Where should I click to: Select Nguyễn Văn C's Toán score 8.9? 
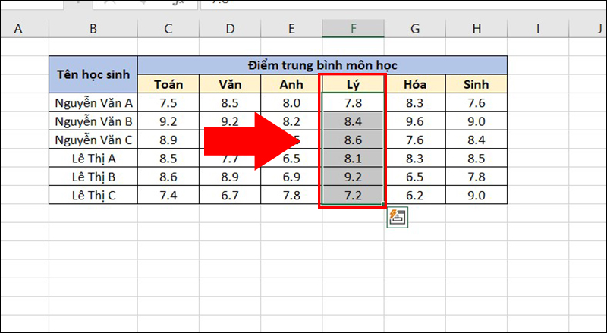[168, 140]
